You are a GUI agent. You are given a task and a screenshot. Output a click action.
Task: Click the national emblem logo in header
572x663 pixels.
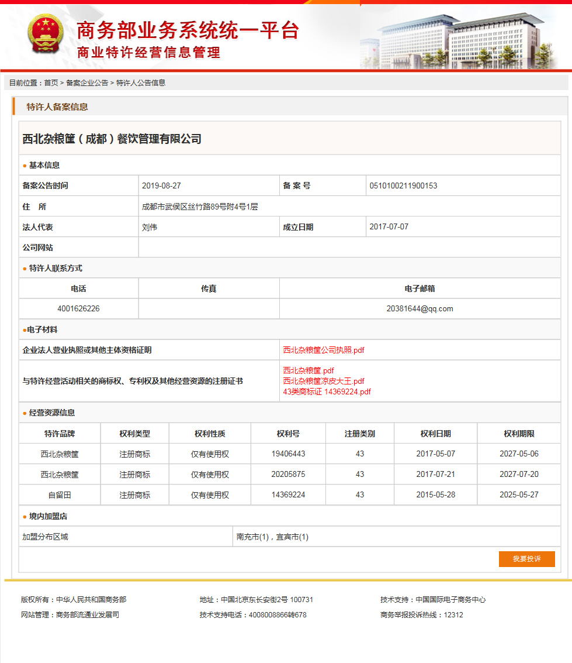46,34
